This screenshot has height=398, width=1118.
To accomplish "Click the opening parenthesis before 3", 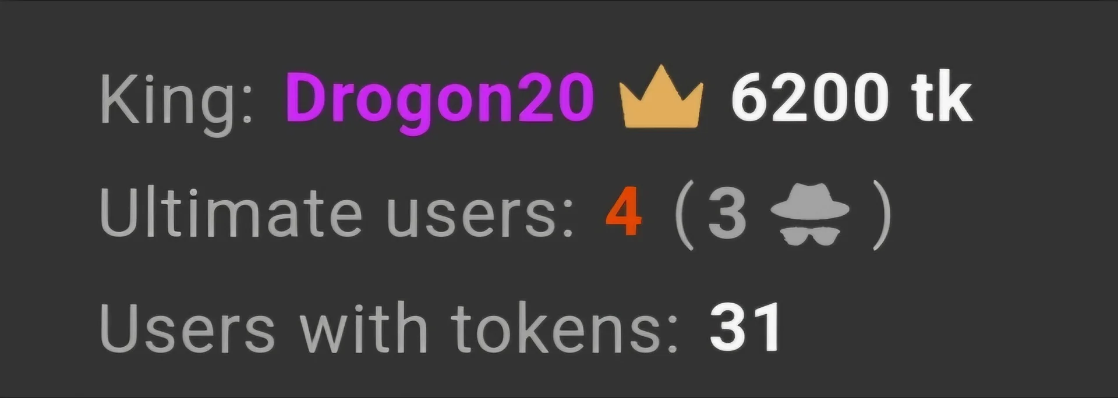I will click(685, 214).
